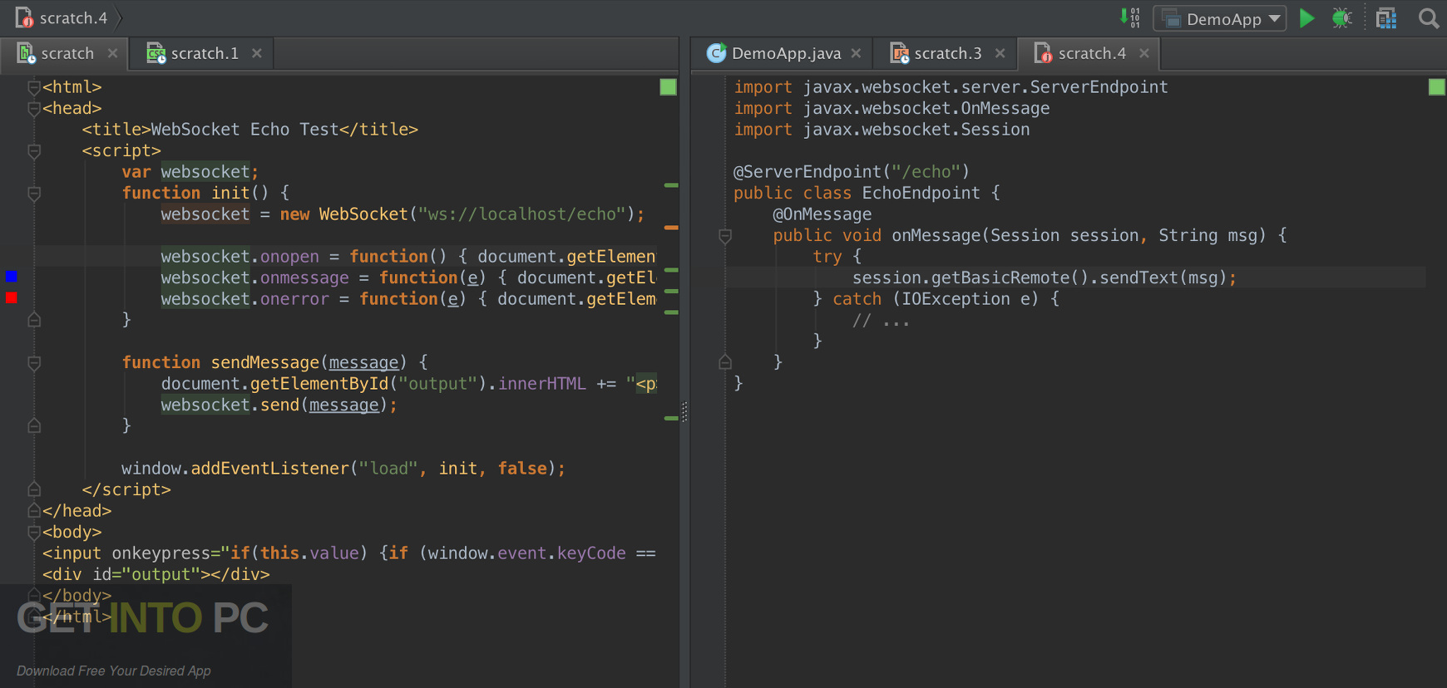Click scratch tab's HTML file icon
1447x688 pixels.
[26, 53]
